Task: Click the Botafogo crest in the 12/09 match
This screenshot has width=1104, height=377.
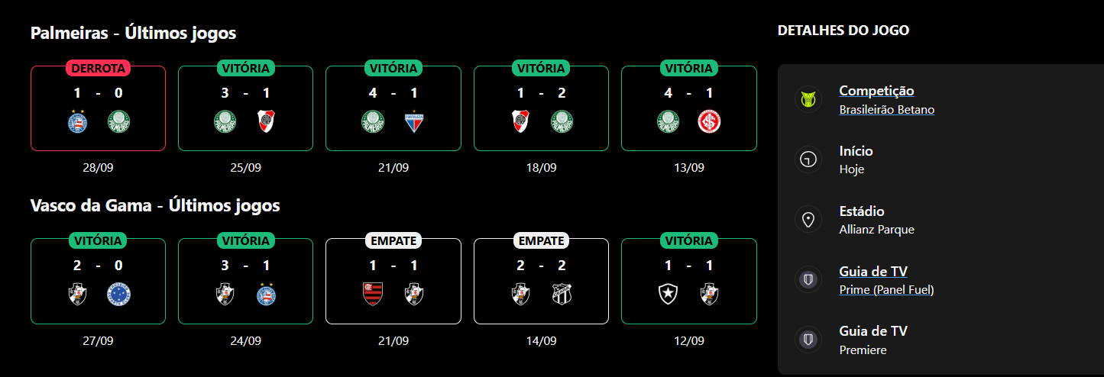Action: (x=669, y=294)
